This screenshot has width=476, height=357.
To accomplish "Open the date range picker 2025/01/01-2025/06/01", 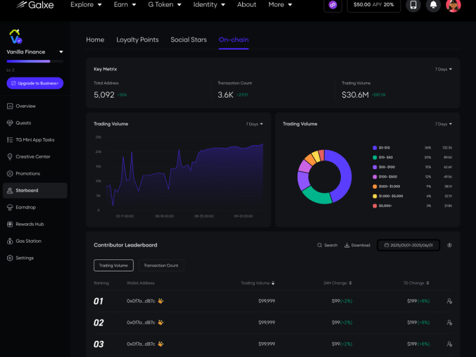I will pyautogui.click(x=408, y=245).
